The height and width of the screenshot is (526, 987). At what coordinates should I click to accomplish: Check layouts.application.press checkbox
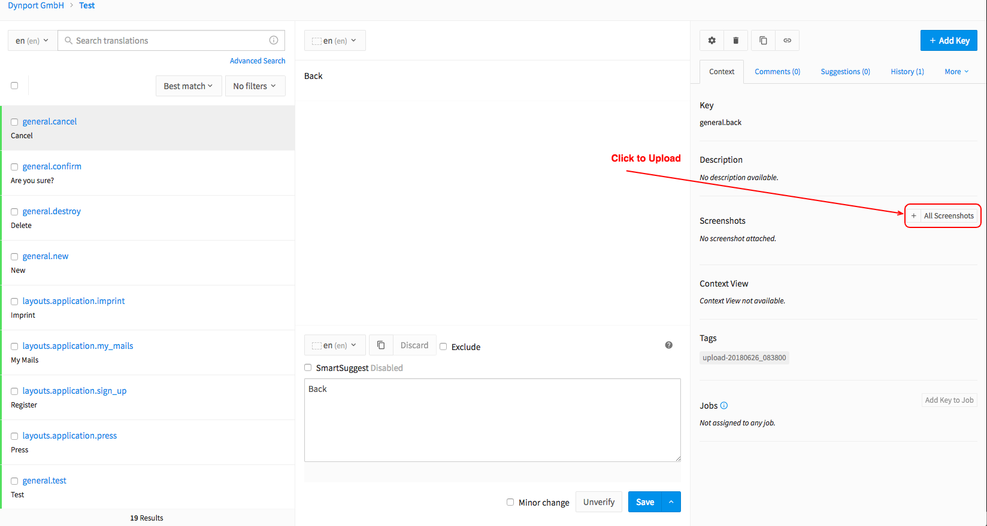(14, 436)
